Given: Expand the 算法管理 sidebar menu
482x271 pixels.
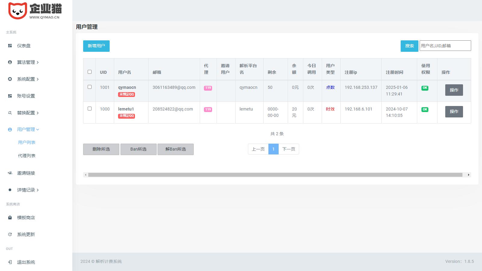Looking at the screenshot, I should click(x=28, y=62).
